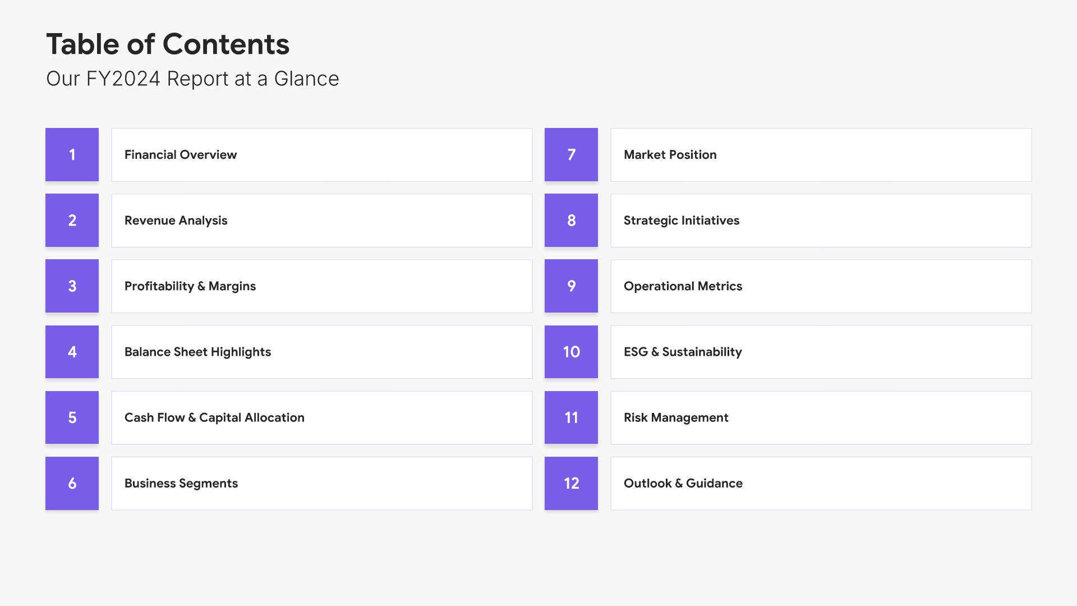This screenshot has width=1077, height=606.
Task: Select the number 10 square
Action: point(571,352)
